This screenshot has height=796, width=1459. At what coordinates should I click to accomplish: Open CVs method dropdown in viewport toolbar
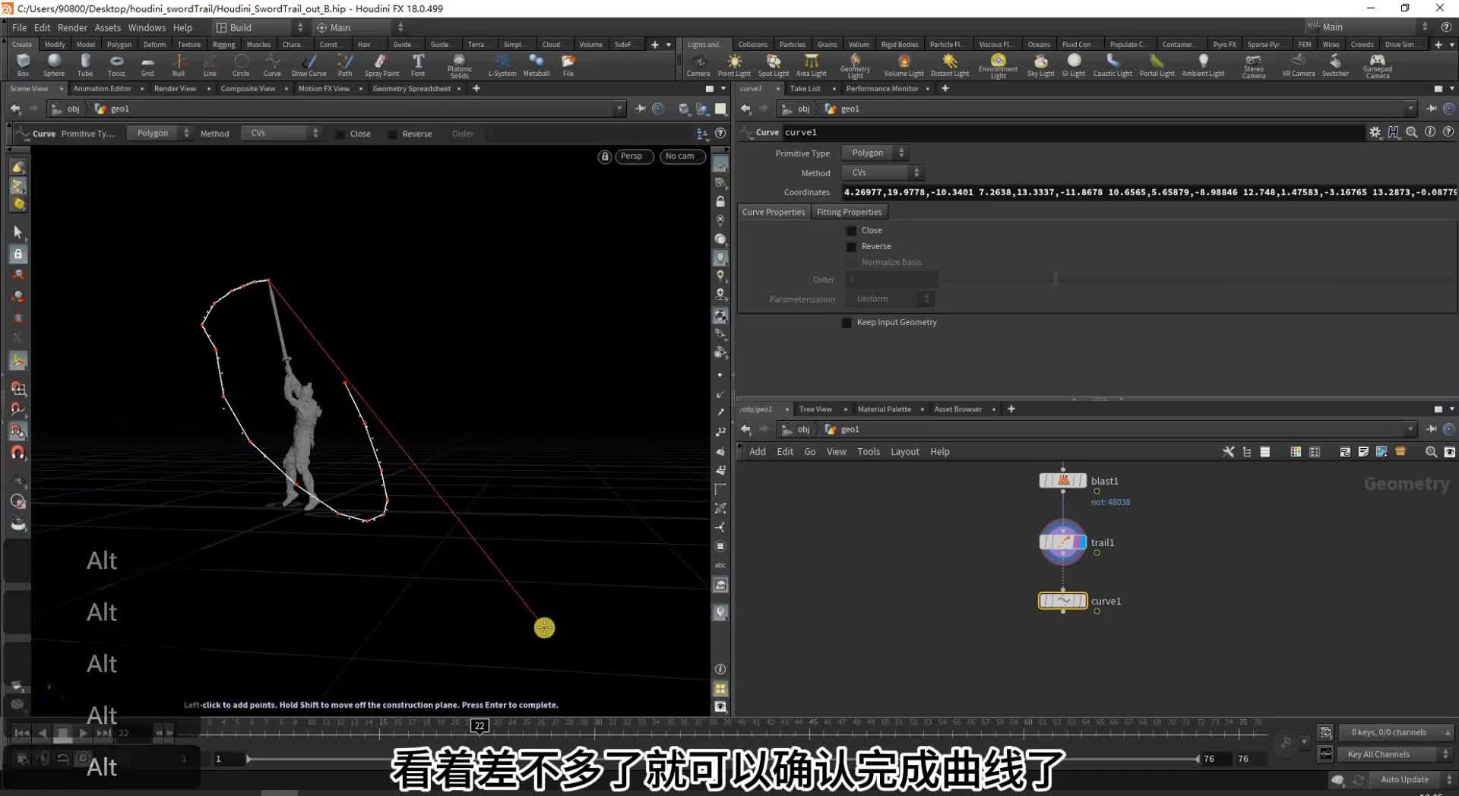(x=281, y=133)
